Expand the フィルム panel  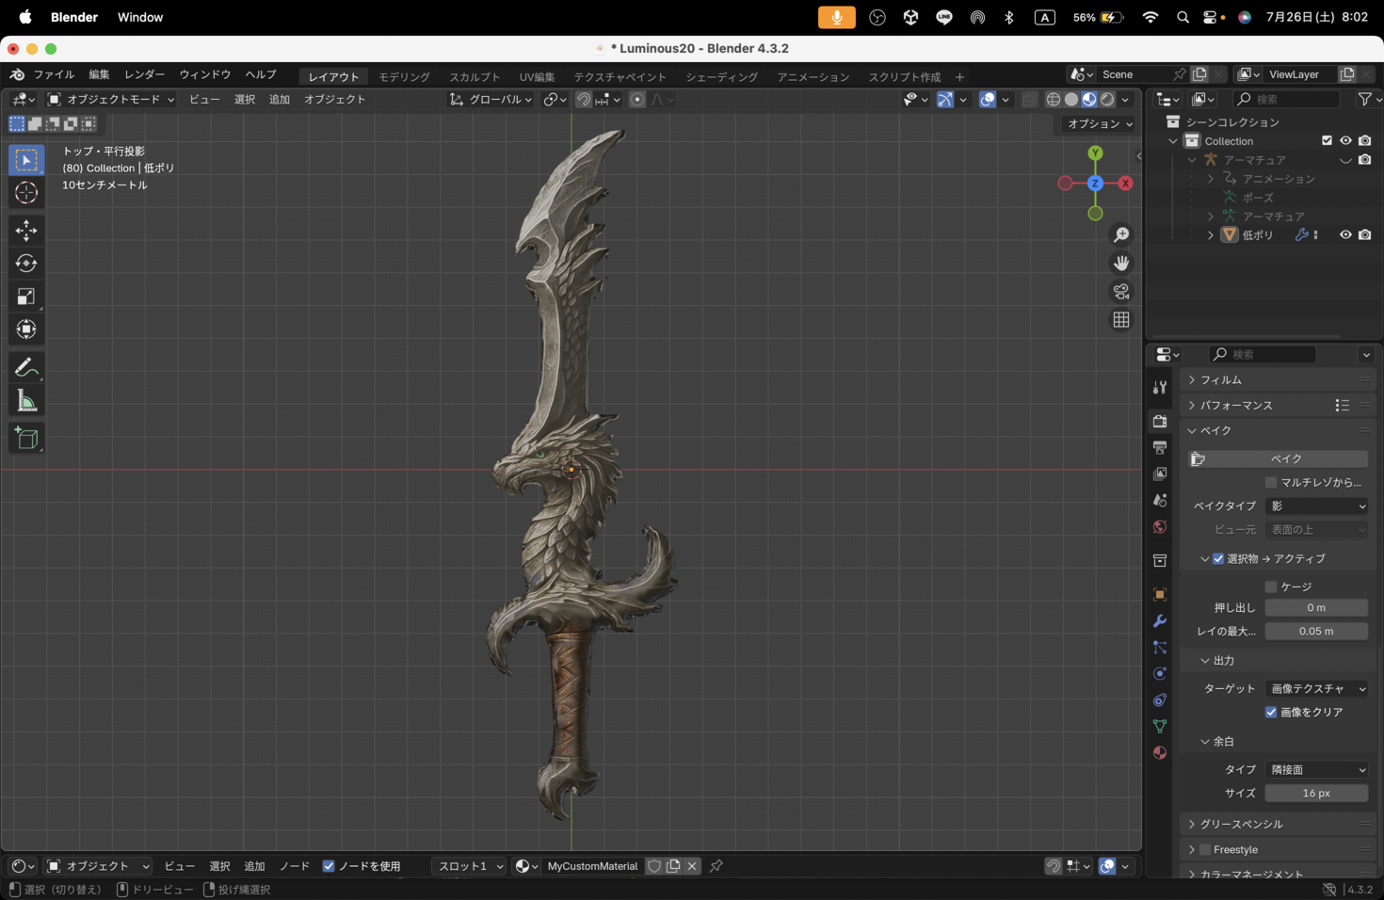[1220, 379]
